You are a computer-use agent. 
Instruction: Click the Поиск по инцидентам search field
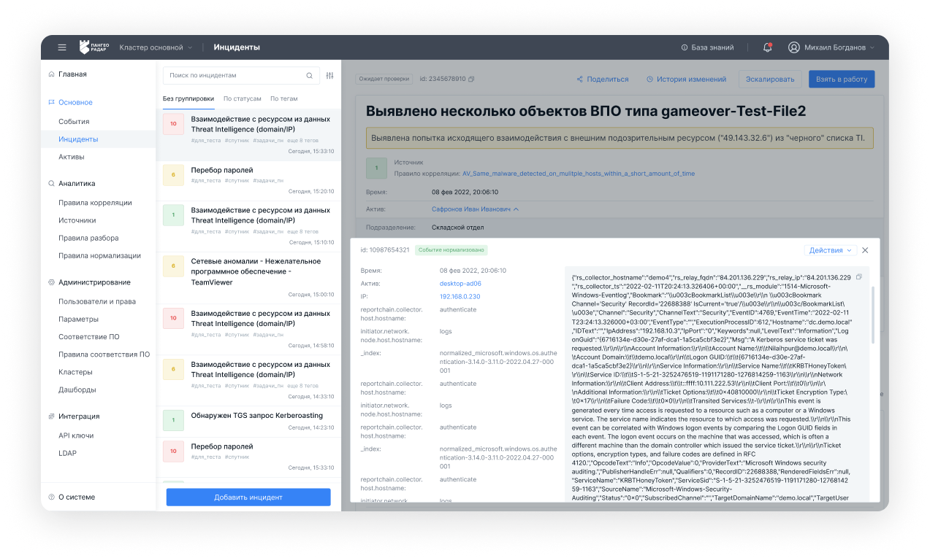234,75
